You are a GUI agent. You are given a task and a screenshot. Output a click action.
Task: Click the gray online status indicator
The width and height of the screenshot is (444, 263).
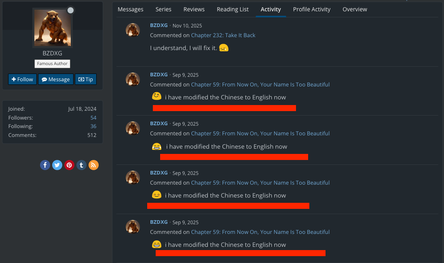tap(70, 11)
